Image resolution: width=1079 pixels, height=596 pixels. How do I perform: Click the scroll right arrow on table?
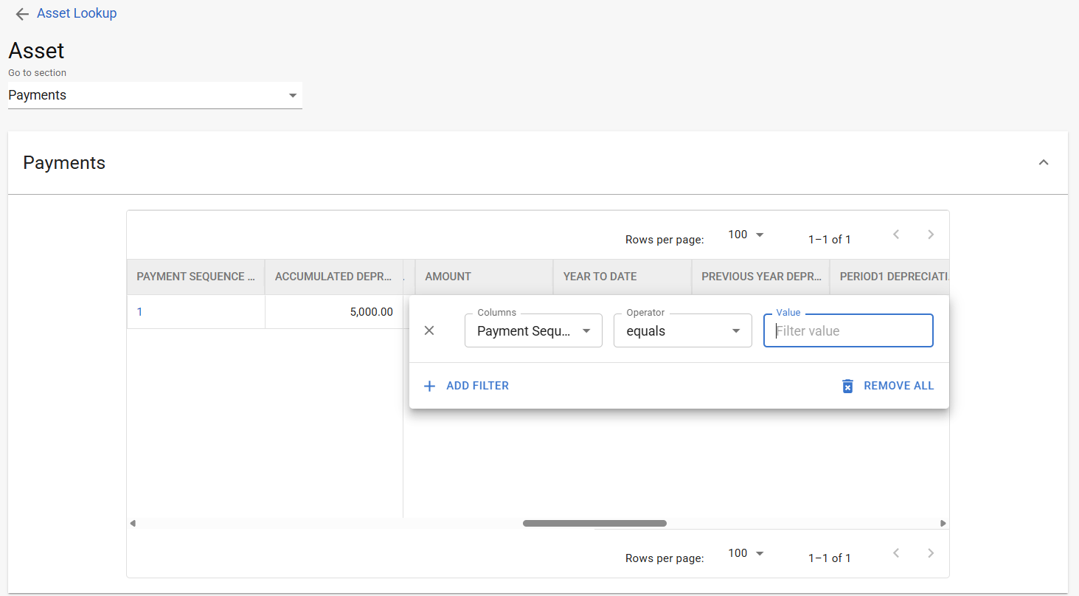[x=943, y=523]
